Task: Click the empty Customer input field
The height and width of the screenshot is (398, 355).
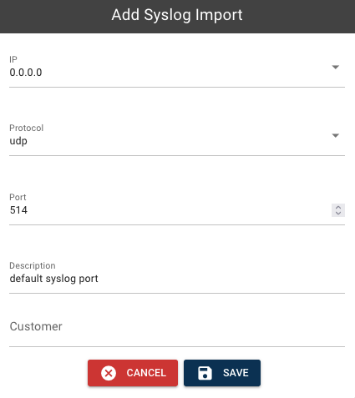Action: point(177,326)
